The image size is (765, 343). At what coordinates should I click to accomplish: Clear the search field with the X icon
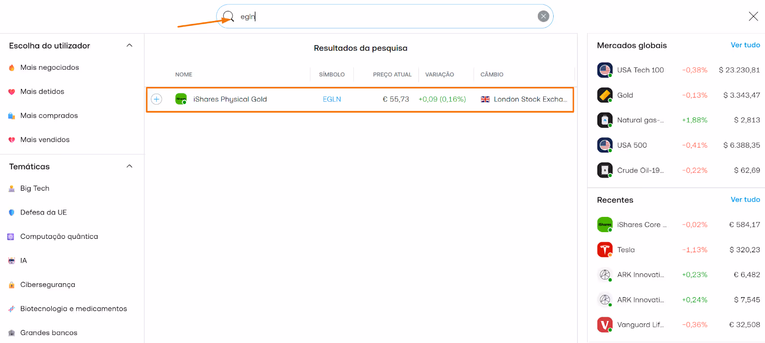click(x=543, y=16)
